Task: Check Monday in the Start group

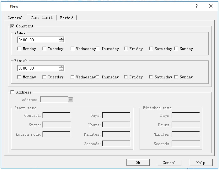Action: [x=19, y=49]
